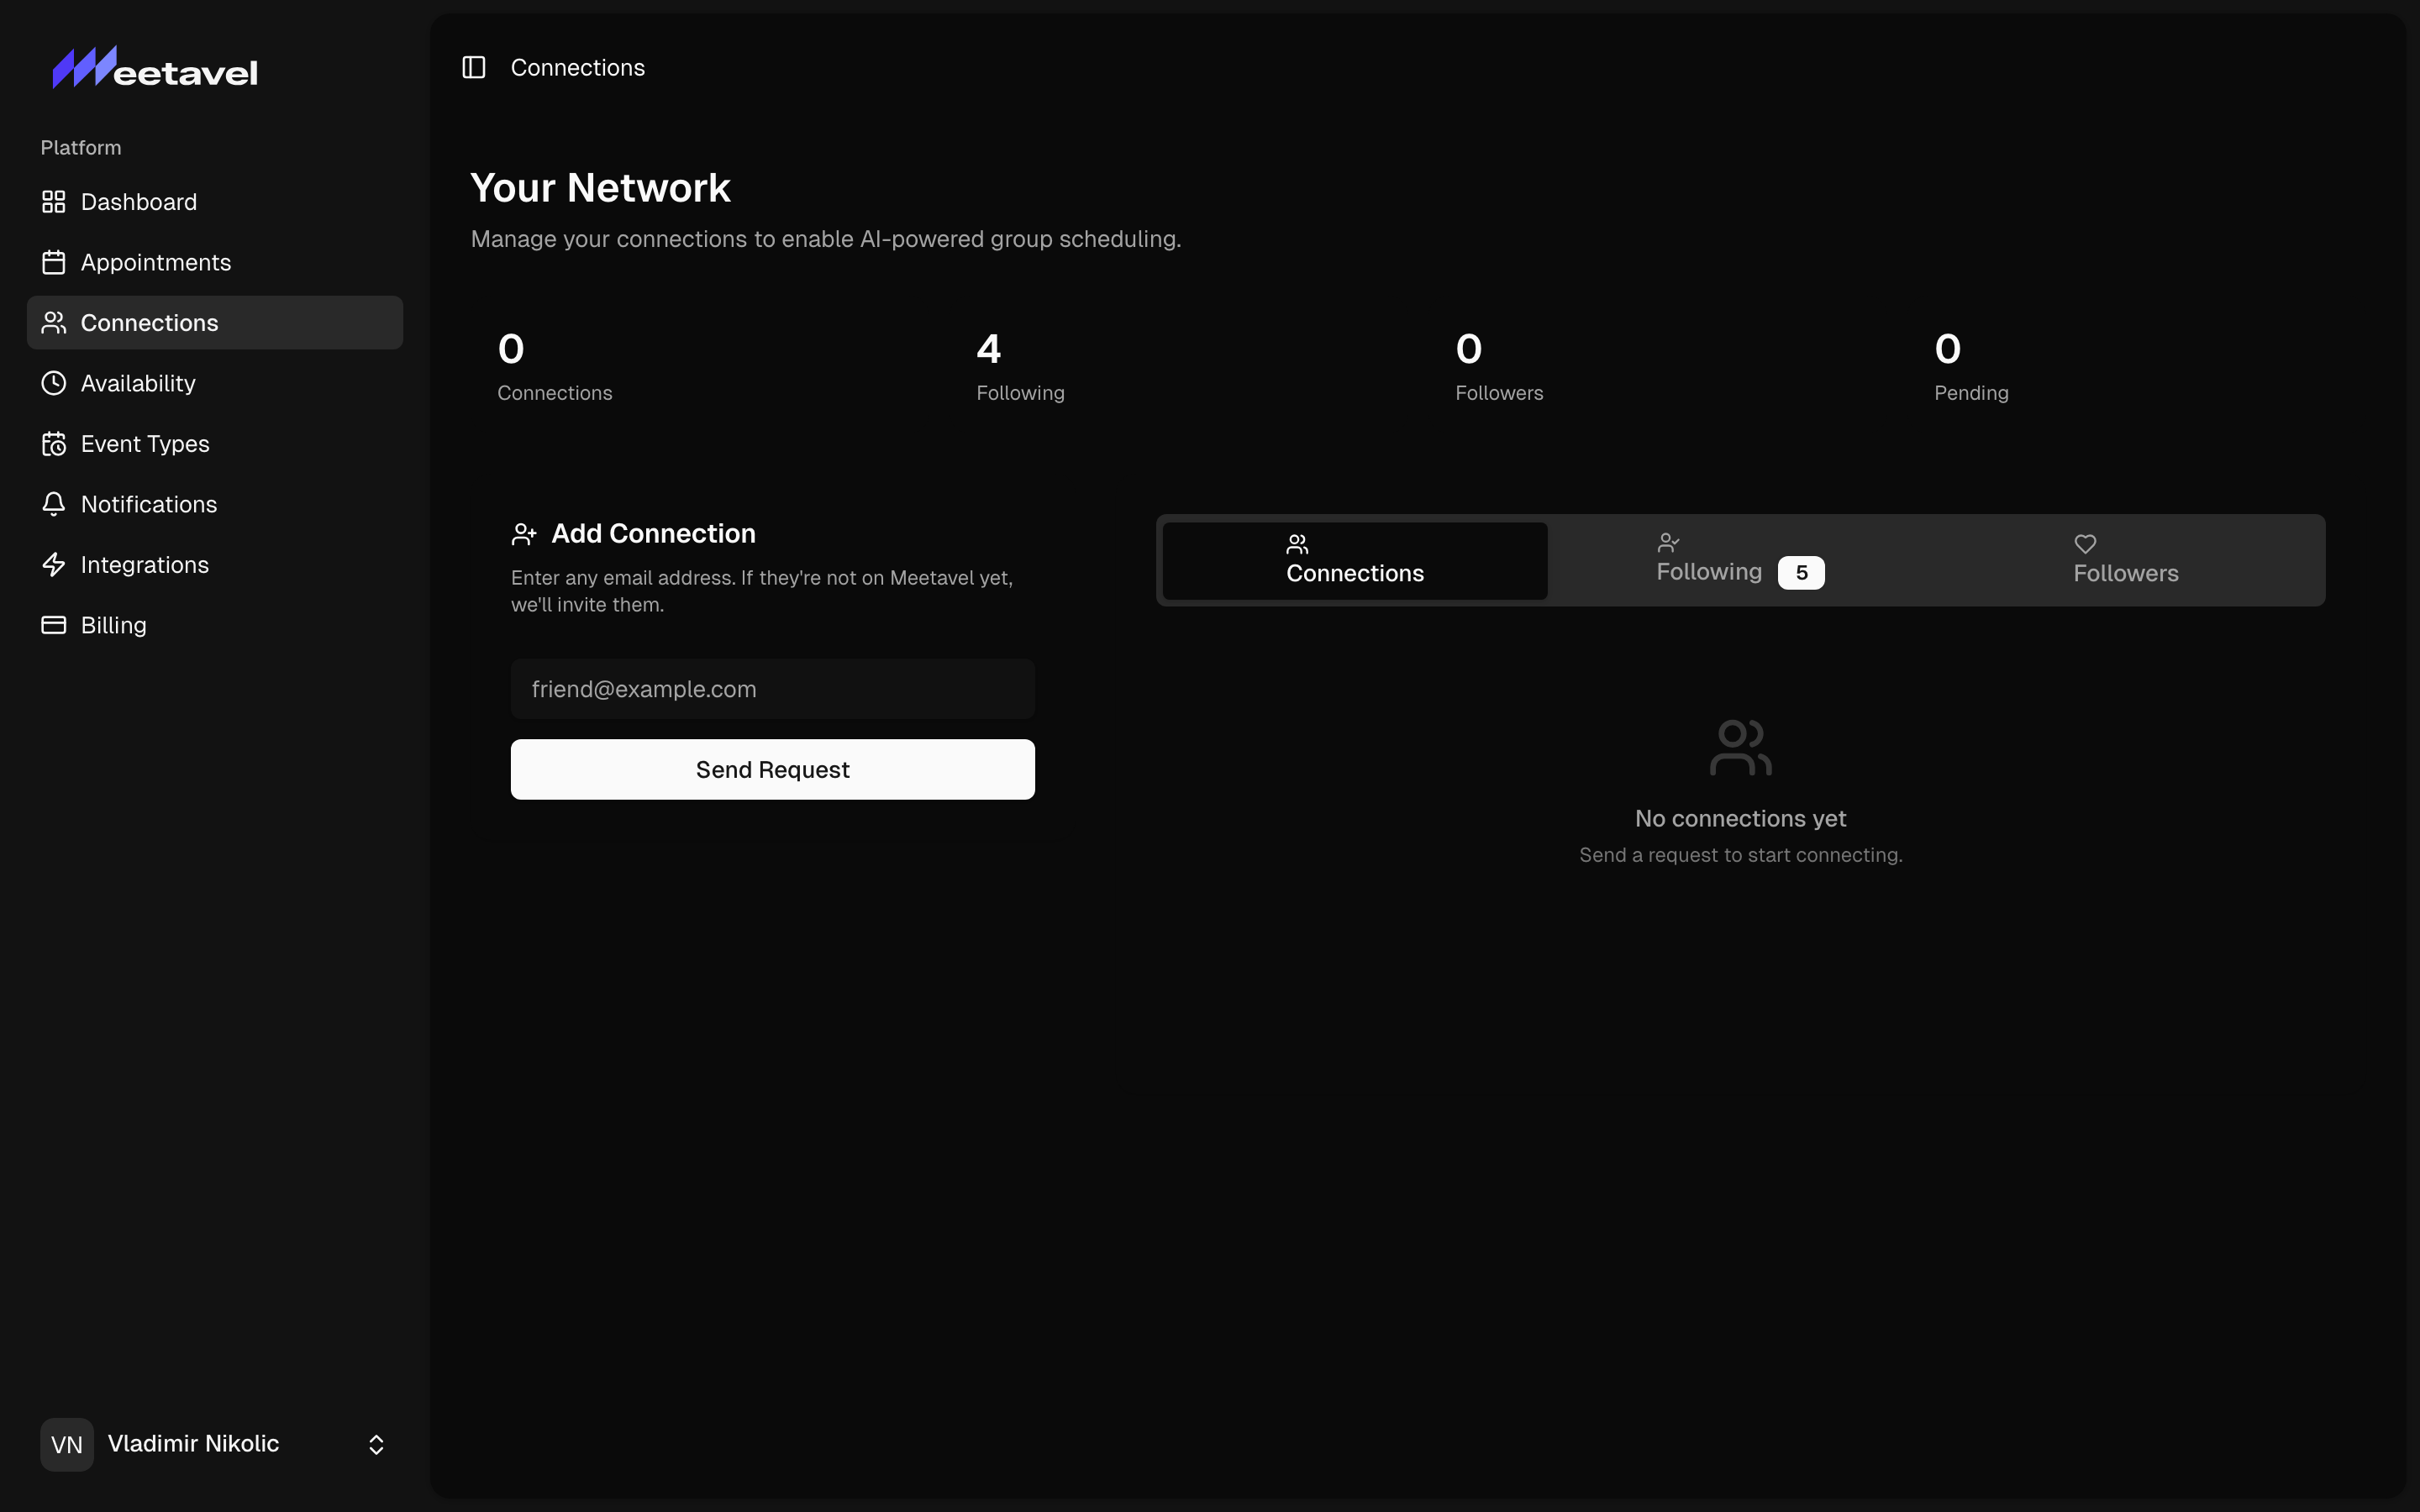Toggle the sidebar panel icon
2420x1512 pixels.
pos(474,67)
